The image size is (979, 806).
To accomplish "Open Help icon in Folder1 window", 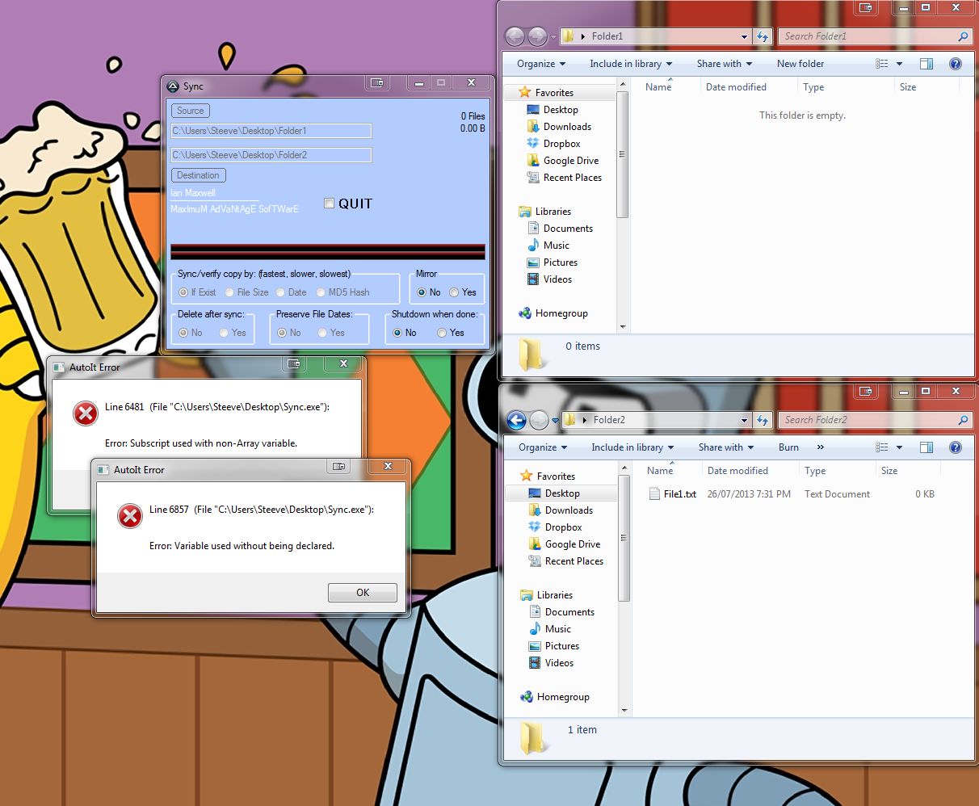I will click(956, 64).
